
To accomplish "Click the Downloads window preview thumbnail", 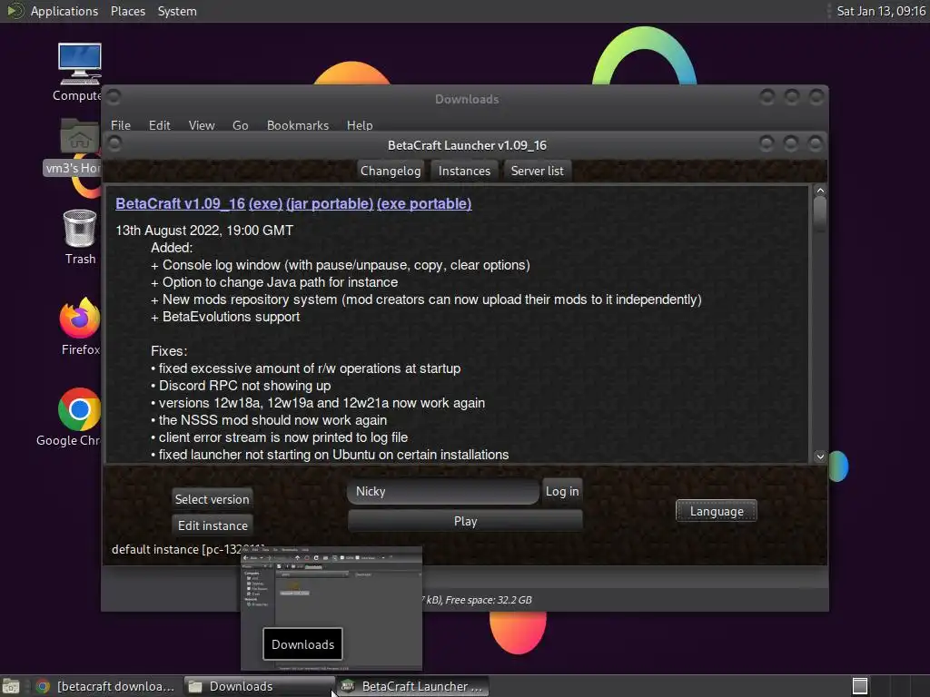I will pyautogui.click(x=331, y=607).
